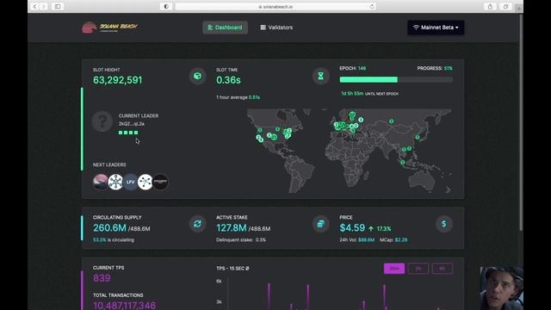The width and height of the screenshot is (551, 310).
Task: Toggle the Safari sidebar button
Action: pyautogui.click(x=58, y=6)
